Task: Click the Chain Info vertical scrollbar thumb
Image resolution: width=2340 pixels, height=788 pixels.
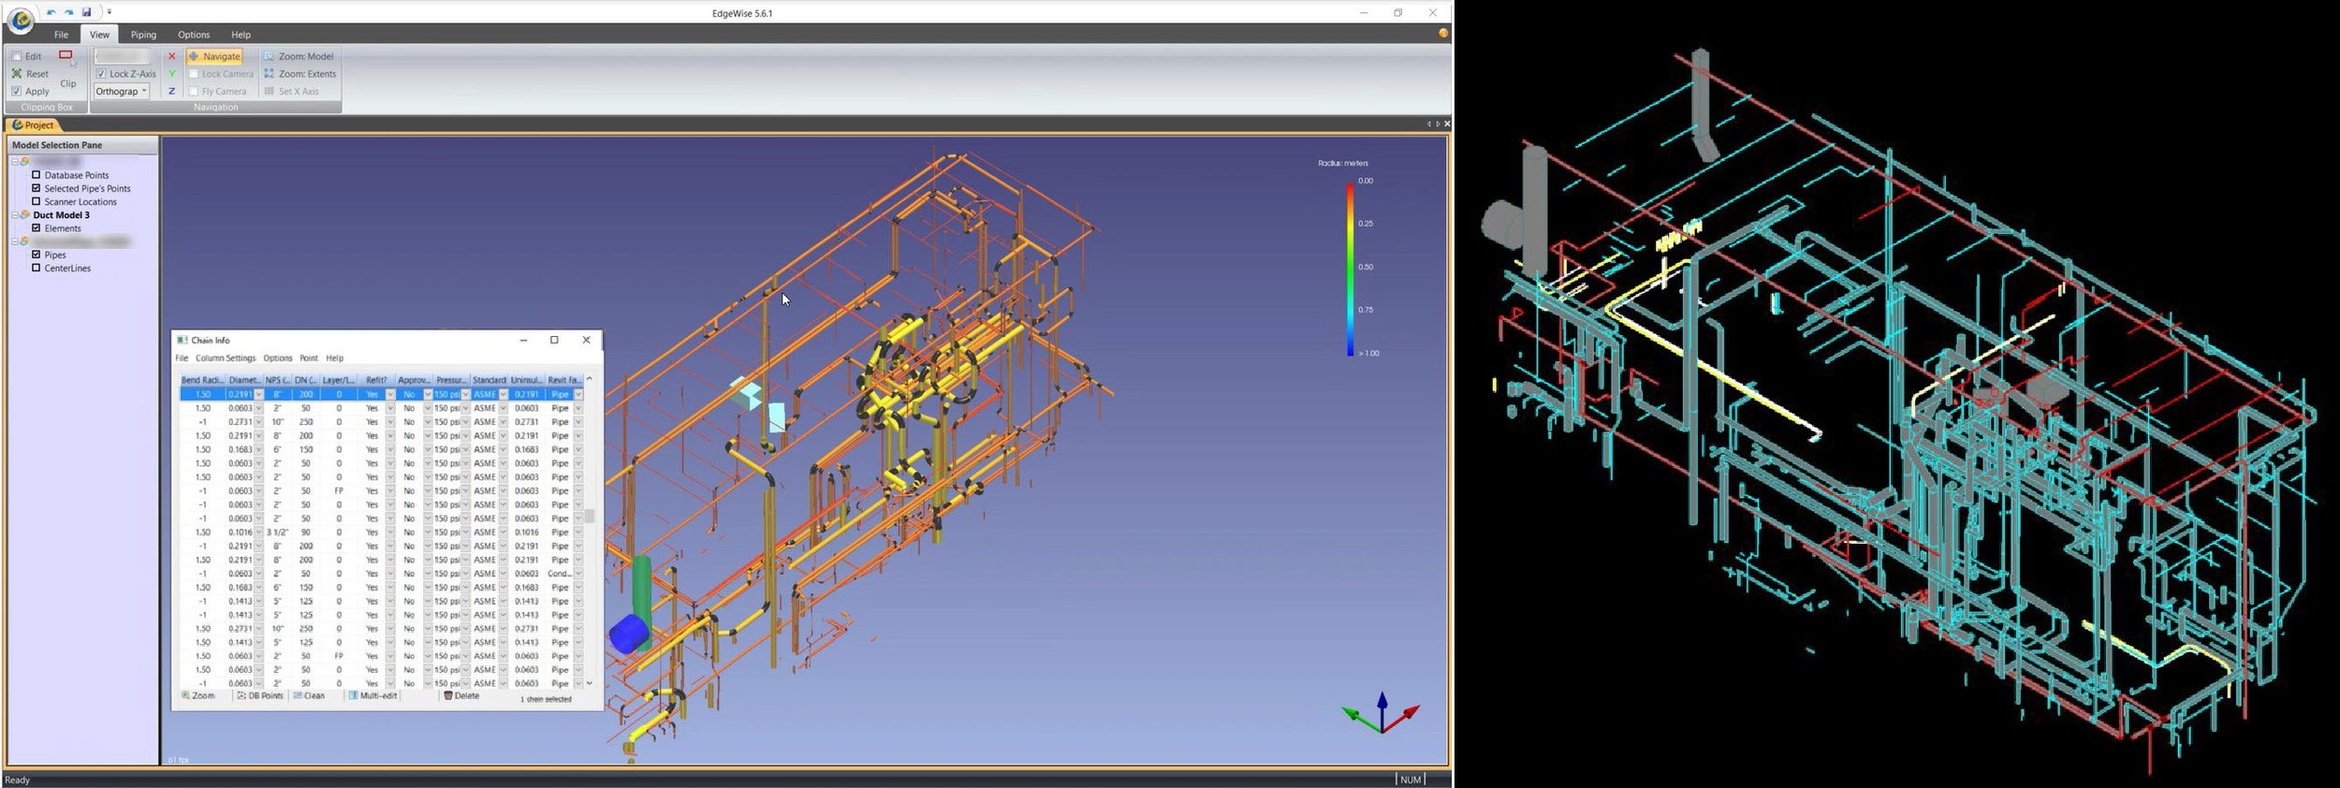Action: tap(590, 516)
